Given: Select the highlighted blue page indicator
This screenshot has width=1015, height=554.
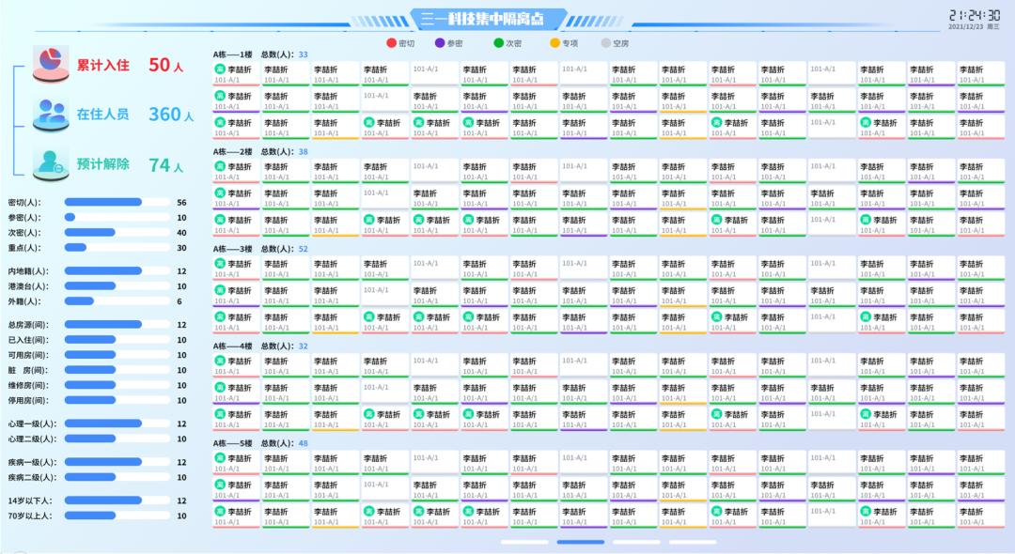Looking at the screenshot, I should pyautogui.click(x=581, y=542).
